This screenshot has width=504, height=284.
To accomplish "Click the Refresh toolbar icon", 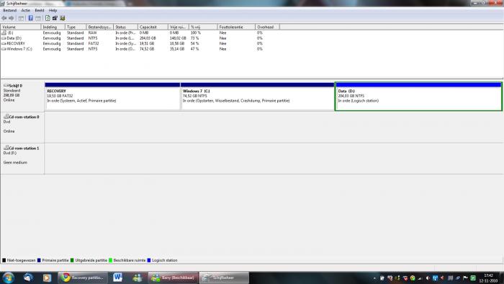I will click(48, 18).
